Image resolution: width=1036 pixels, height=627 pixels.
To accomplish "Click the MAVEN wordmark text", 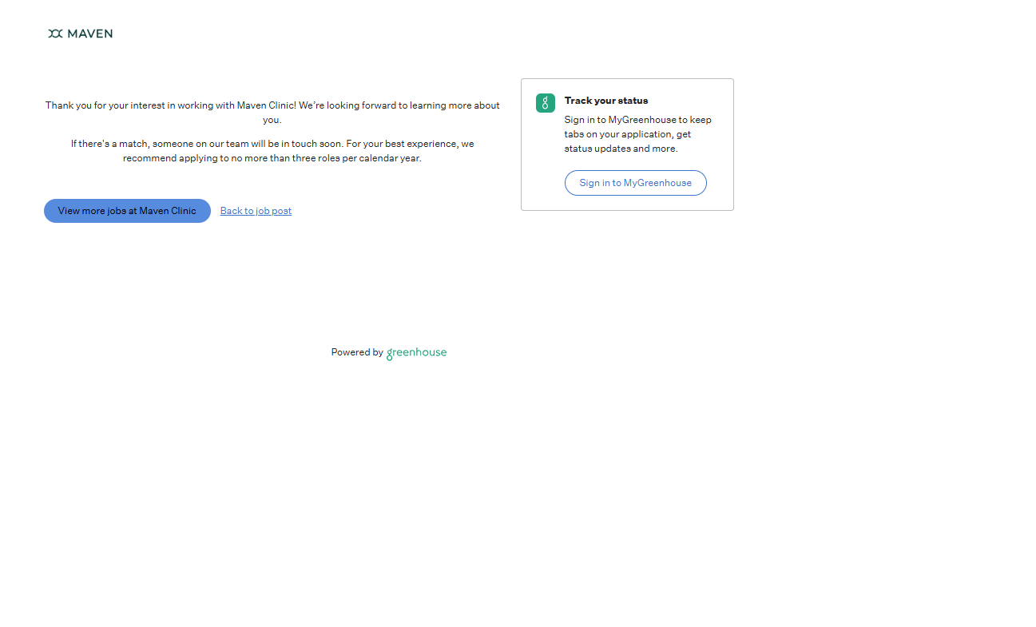I will click(89, 34).
